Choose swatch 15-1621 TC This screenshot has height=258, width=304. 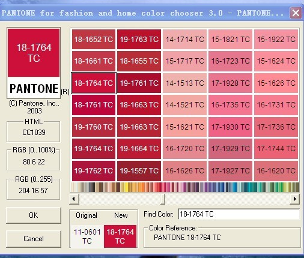pyautogui.click(x=184, y=127)
